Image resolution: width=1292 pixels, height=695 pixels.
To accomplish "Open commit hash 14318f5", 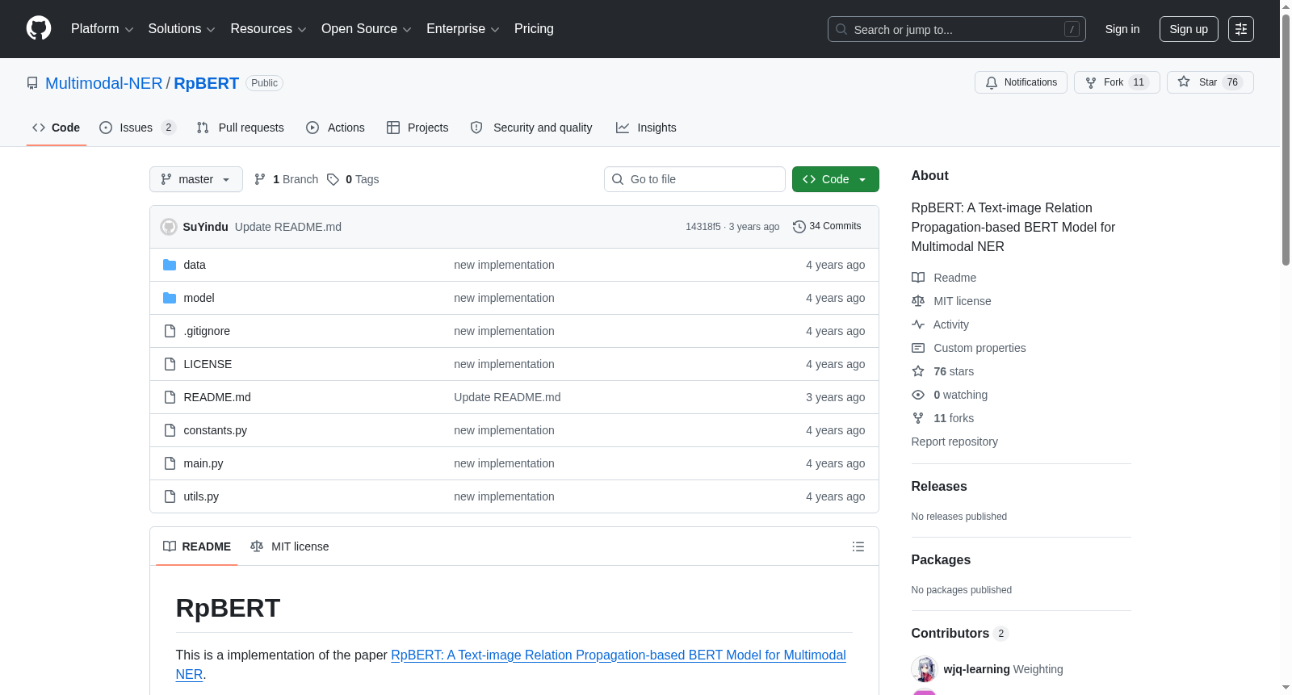I will click(x=703, y=227).
